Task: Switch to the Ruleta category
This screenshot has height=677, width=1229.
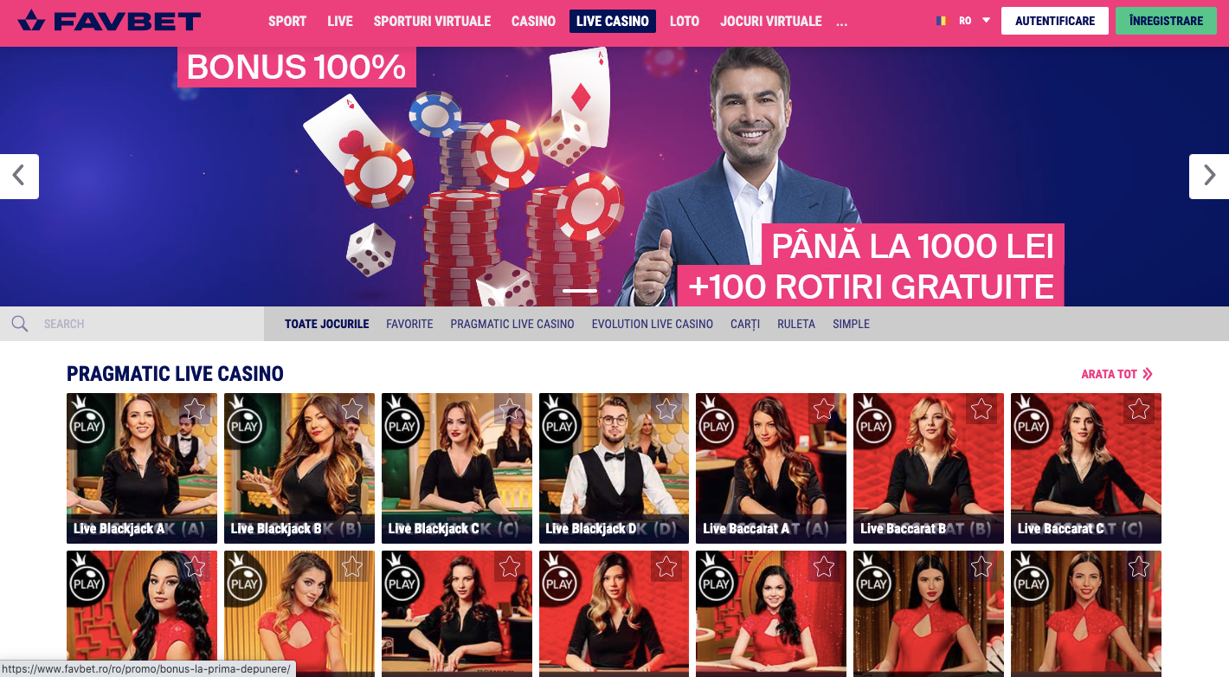Action: pyautogui.click(x=796, y=324)
